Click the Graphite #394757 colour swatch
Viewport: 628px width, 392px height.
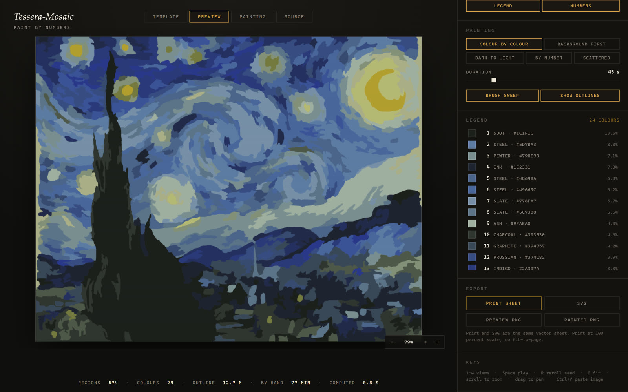pos(472,246)
